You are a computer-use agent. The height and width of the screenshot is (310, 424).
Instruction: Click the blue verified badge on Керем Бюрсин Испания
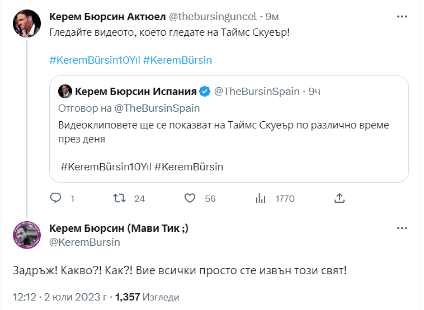point(205,92)
